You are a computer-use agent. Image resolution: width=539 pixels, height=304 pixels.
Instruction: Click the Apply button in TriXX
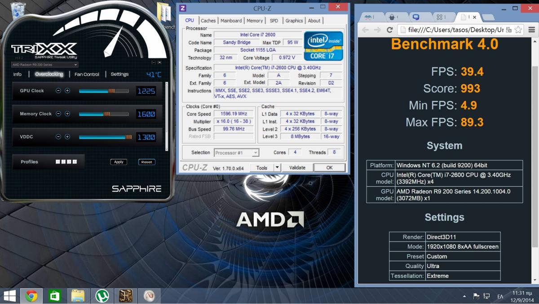coord(119,162)
